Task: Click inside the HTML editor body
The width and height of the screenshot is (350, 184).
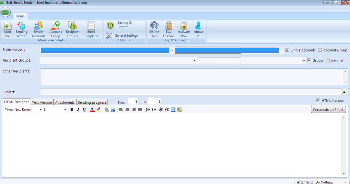Action: tap(172, 145)
